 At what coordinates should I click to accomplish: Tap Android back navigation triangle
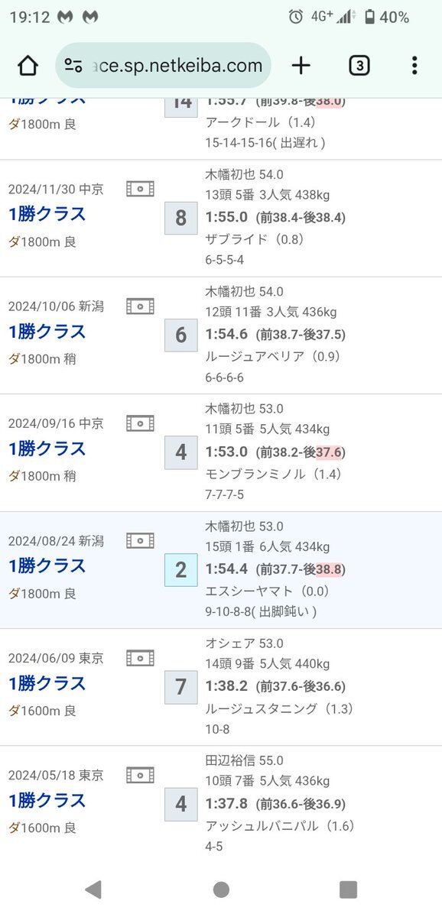coord(93,889)
